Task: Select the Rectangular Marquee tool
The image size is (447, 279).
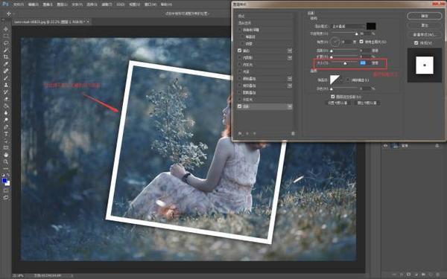Action: point(6,36)
